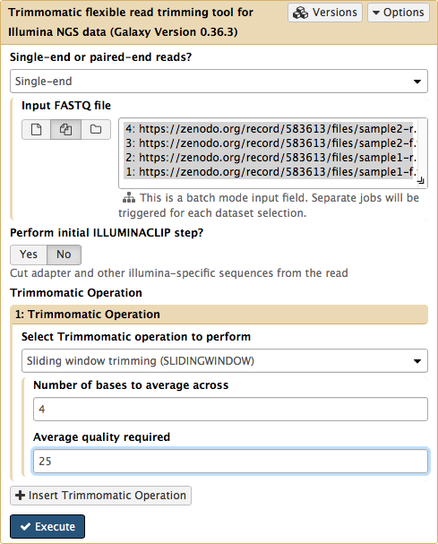
Task: Open Single-end or paired-end reads dropdown
Action: point(219,82)
